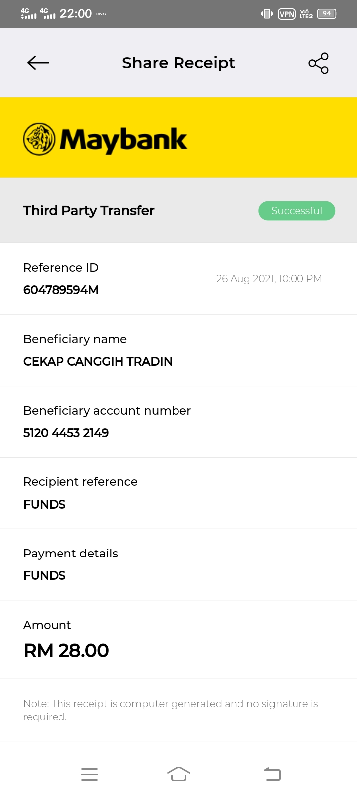Select beneficiary name CEKAP CANGGIH TRADIN
The height and width of the screenshot is (795, 357).
click(98, 361)
